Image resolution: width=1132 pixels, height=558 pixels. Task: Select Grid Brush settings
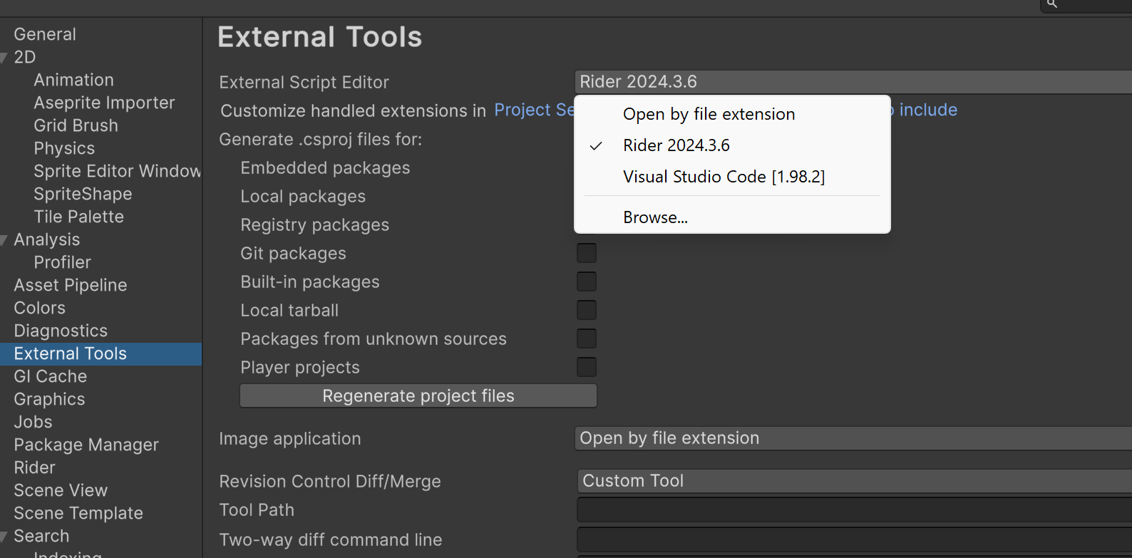pyautogui.click(x=76, y=125)
